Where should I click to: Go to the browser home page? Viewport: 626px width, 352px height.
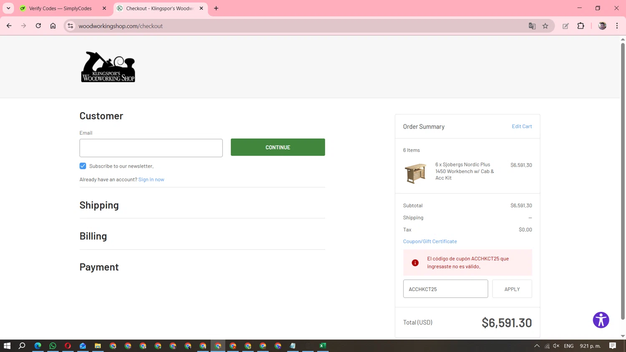(x=53, y=26)
